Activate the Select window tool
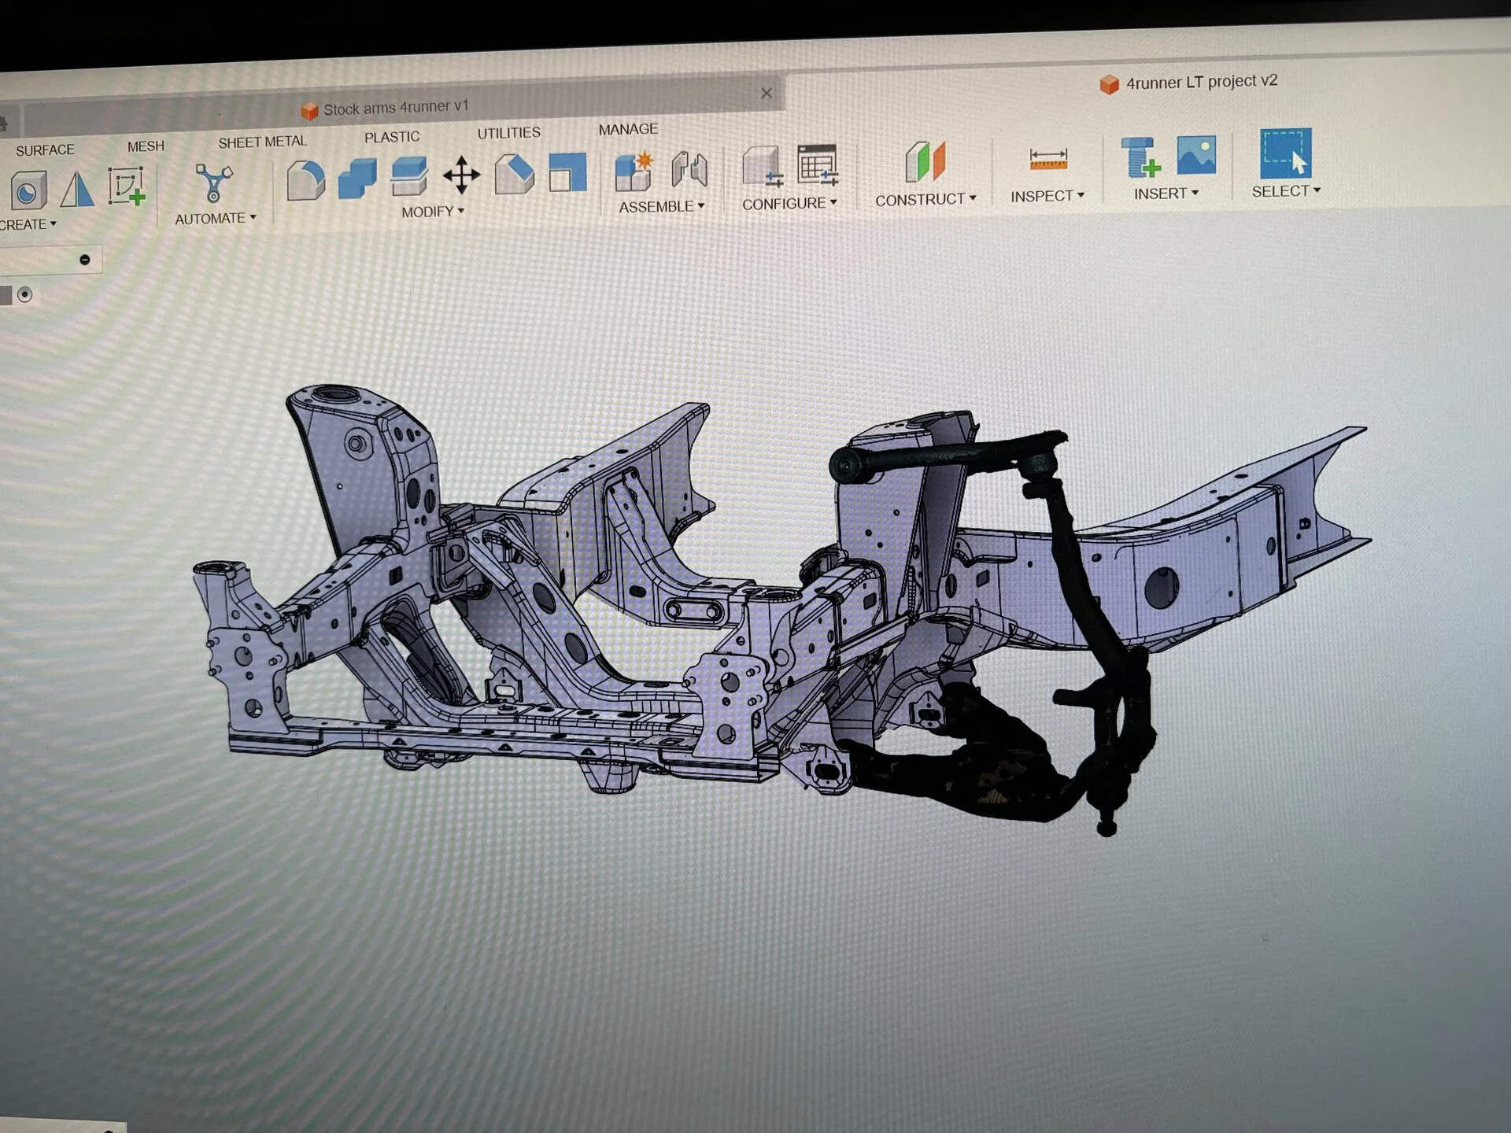This screenshot has width=1511, height=1133. point(1285,153)
